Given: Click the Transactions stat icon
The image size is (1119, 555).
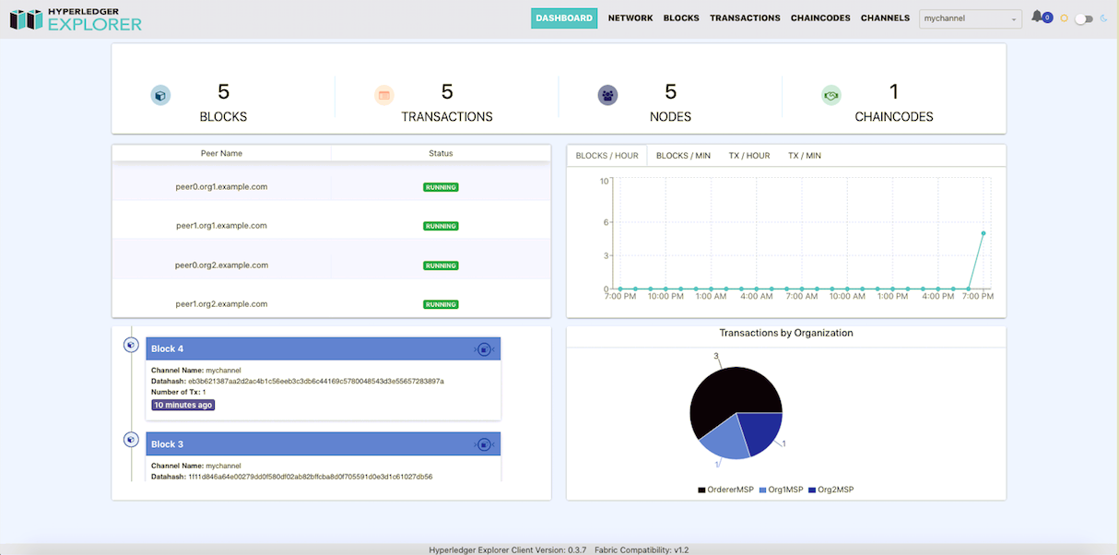Looking at the screenshot, I should 384,95.
